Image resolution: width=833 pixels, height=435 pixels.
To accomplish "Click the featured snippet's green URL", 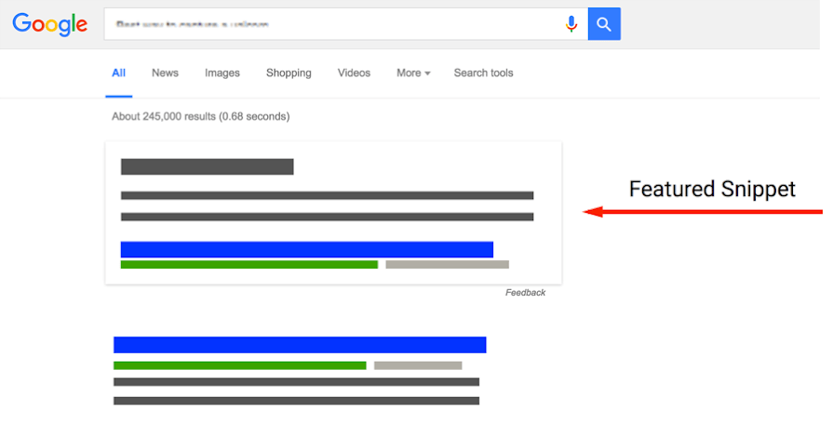I will [249, 265].
